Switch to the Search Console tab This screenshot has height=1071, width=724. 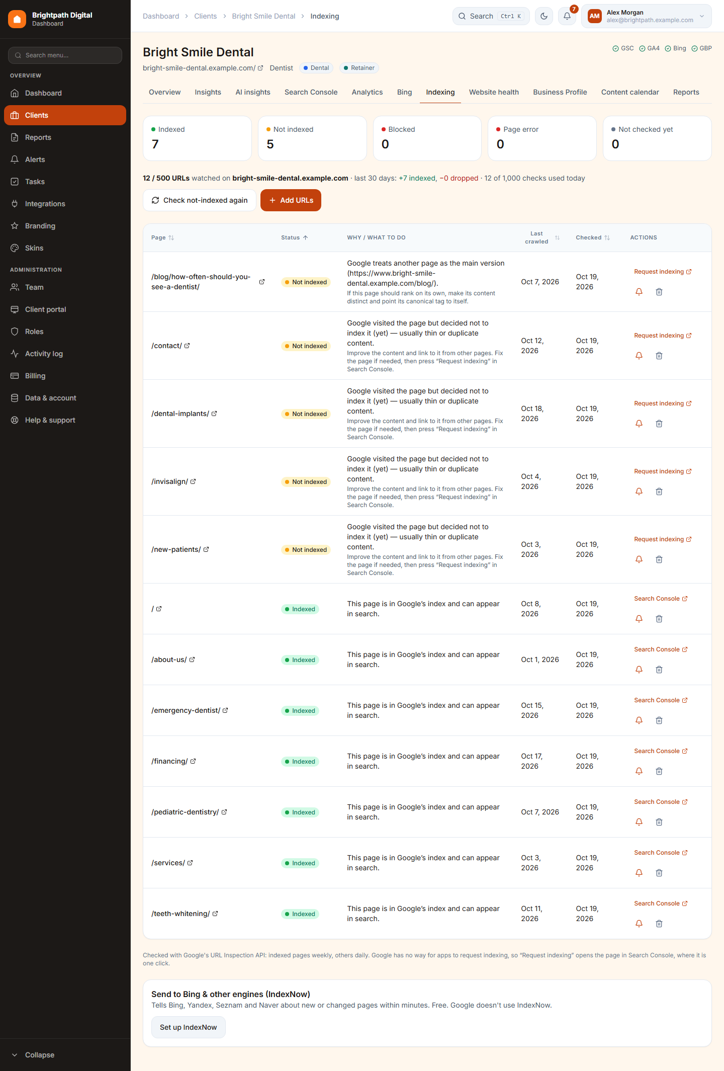tap(311, 92)
